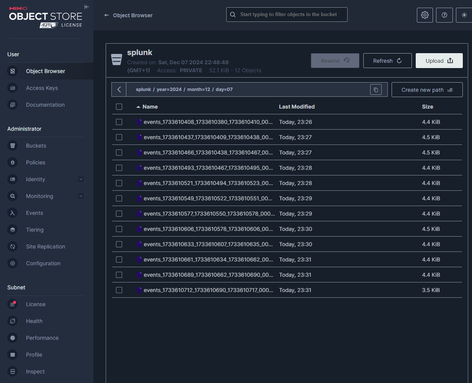
Task: Open the Tiering menu item
Action: tap(34, 230)
